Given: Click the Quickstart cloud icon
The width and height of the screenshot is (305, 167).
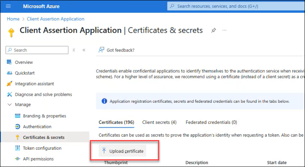Looking at the screenshot, I should 9,73.
